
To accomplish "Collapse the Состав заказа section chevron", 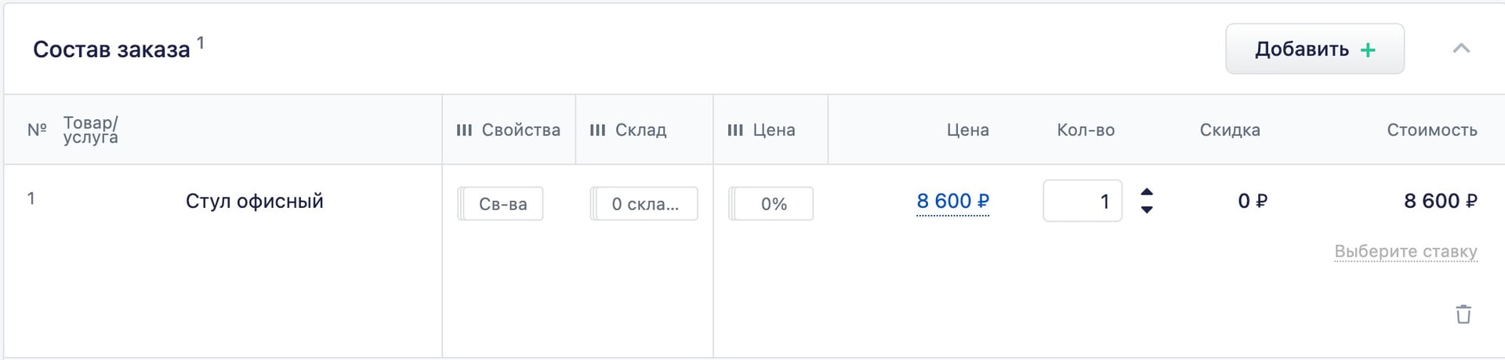I will [x=1461, y=49].
